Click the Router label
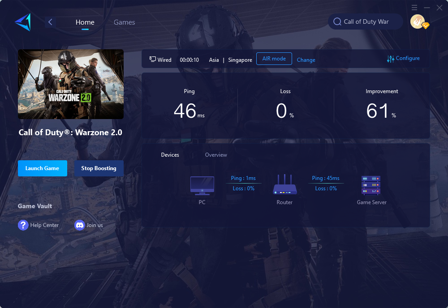 tap(284, 202)
